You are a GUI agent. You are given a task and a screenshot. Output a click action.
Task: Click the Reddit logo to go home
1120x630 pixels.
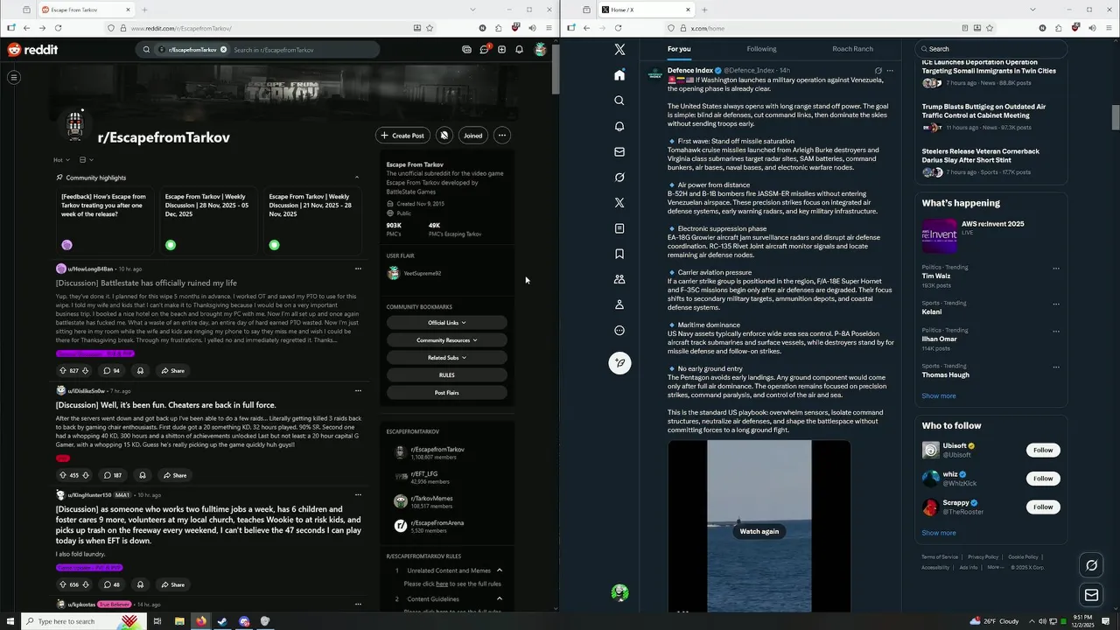click(32, 50)
